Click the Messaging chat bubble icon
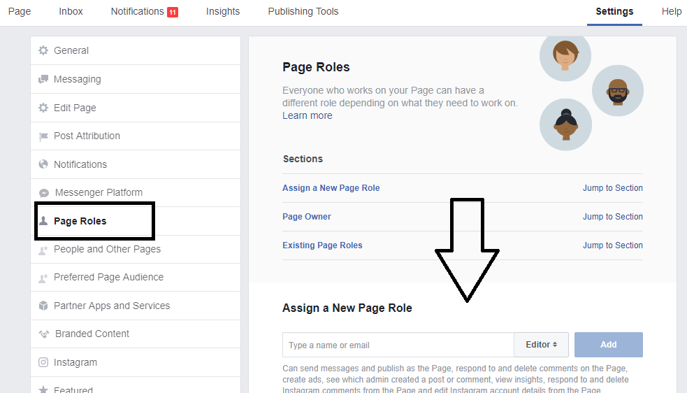687x393 pixels. tap(43, 80)
